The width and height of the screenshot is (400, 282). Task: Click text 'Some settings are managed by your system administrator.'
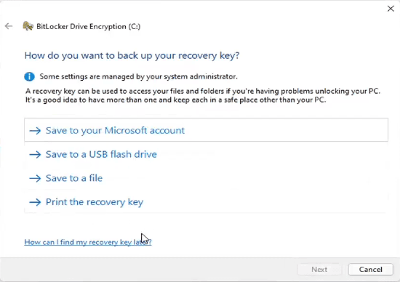tap(138, 76)
